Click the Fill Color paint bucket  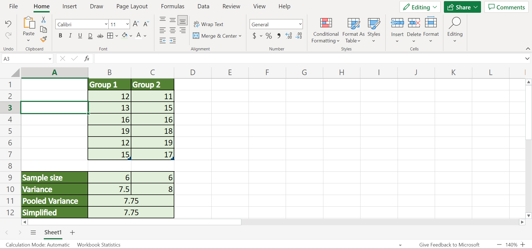125,35
